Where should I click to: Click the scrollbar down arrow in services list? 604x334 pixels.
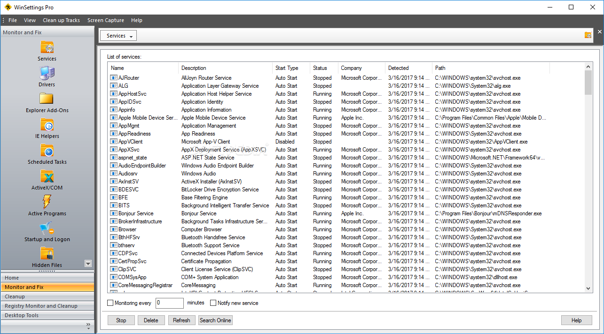tap(588, 288)
